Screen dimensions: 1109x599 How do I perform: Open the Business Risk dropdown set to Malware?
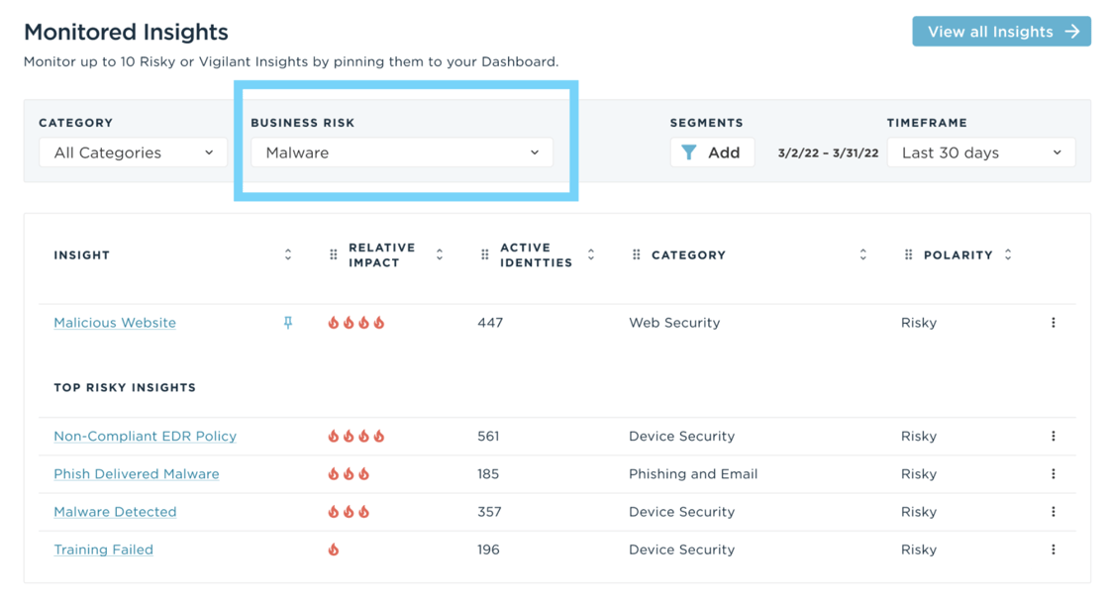[x=402, y=152]
